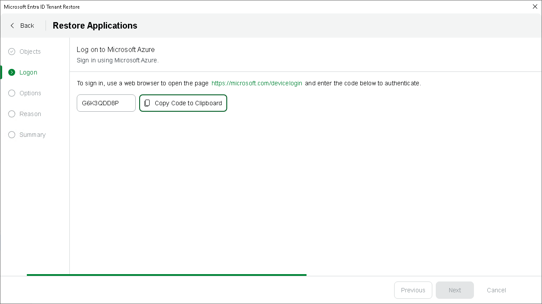
Task: Click the clipboard copy icon
Action: pos(147,103)
